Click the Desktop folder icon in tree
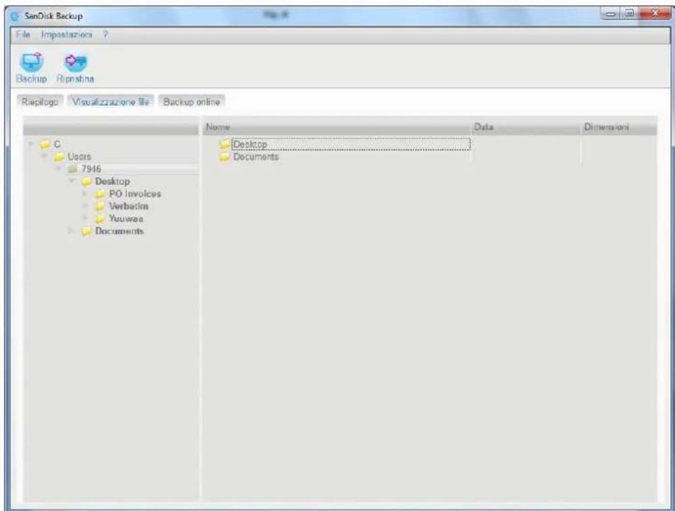The width and height of the screenshot is (675, 511). 86,181
